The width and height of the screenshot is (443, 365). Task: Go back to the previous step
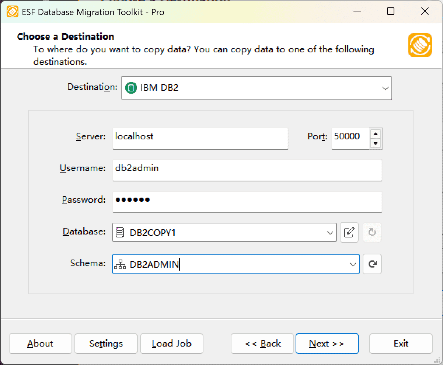coord(262,343)
